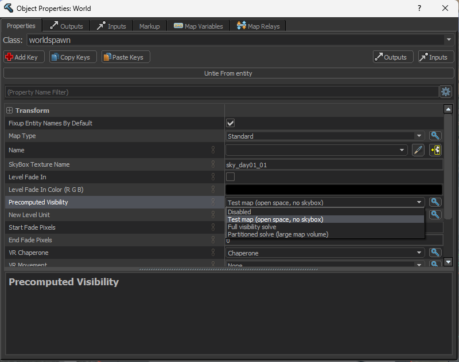Click the SkyBox Texture Name value field
The image size is (459, 362).
[334, 165]
